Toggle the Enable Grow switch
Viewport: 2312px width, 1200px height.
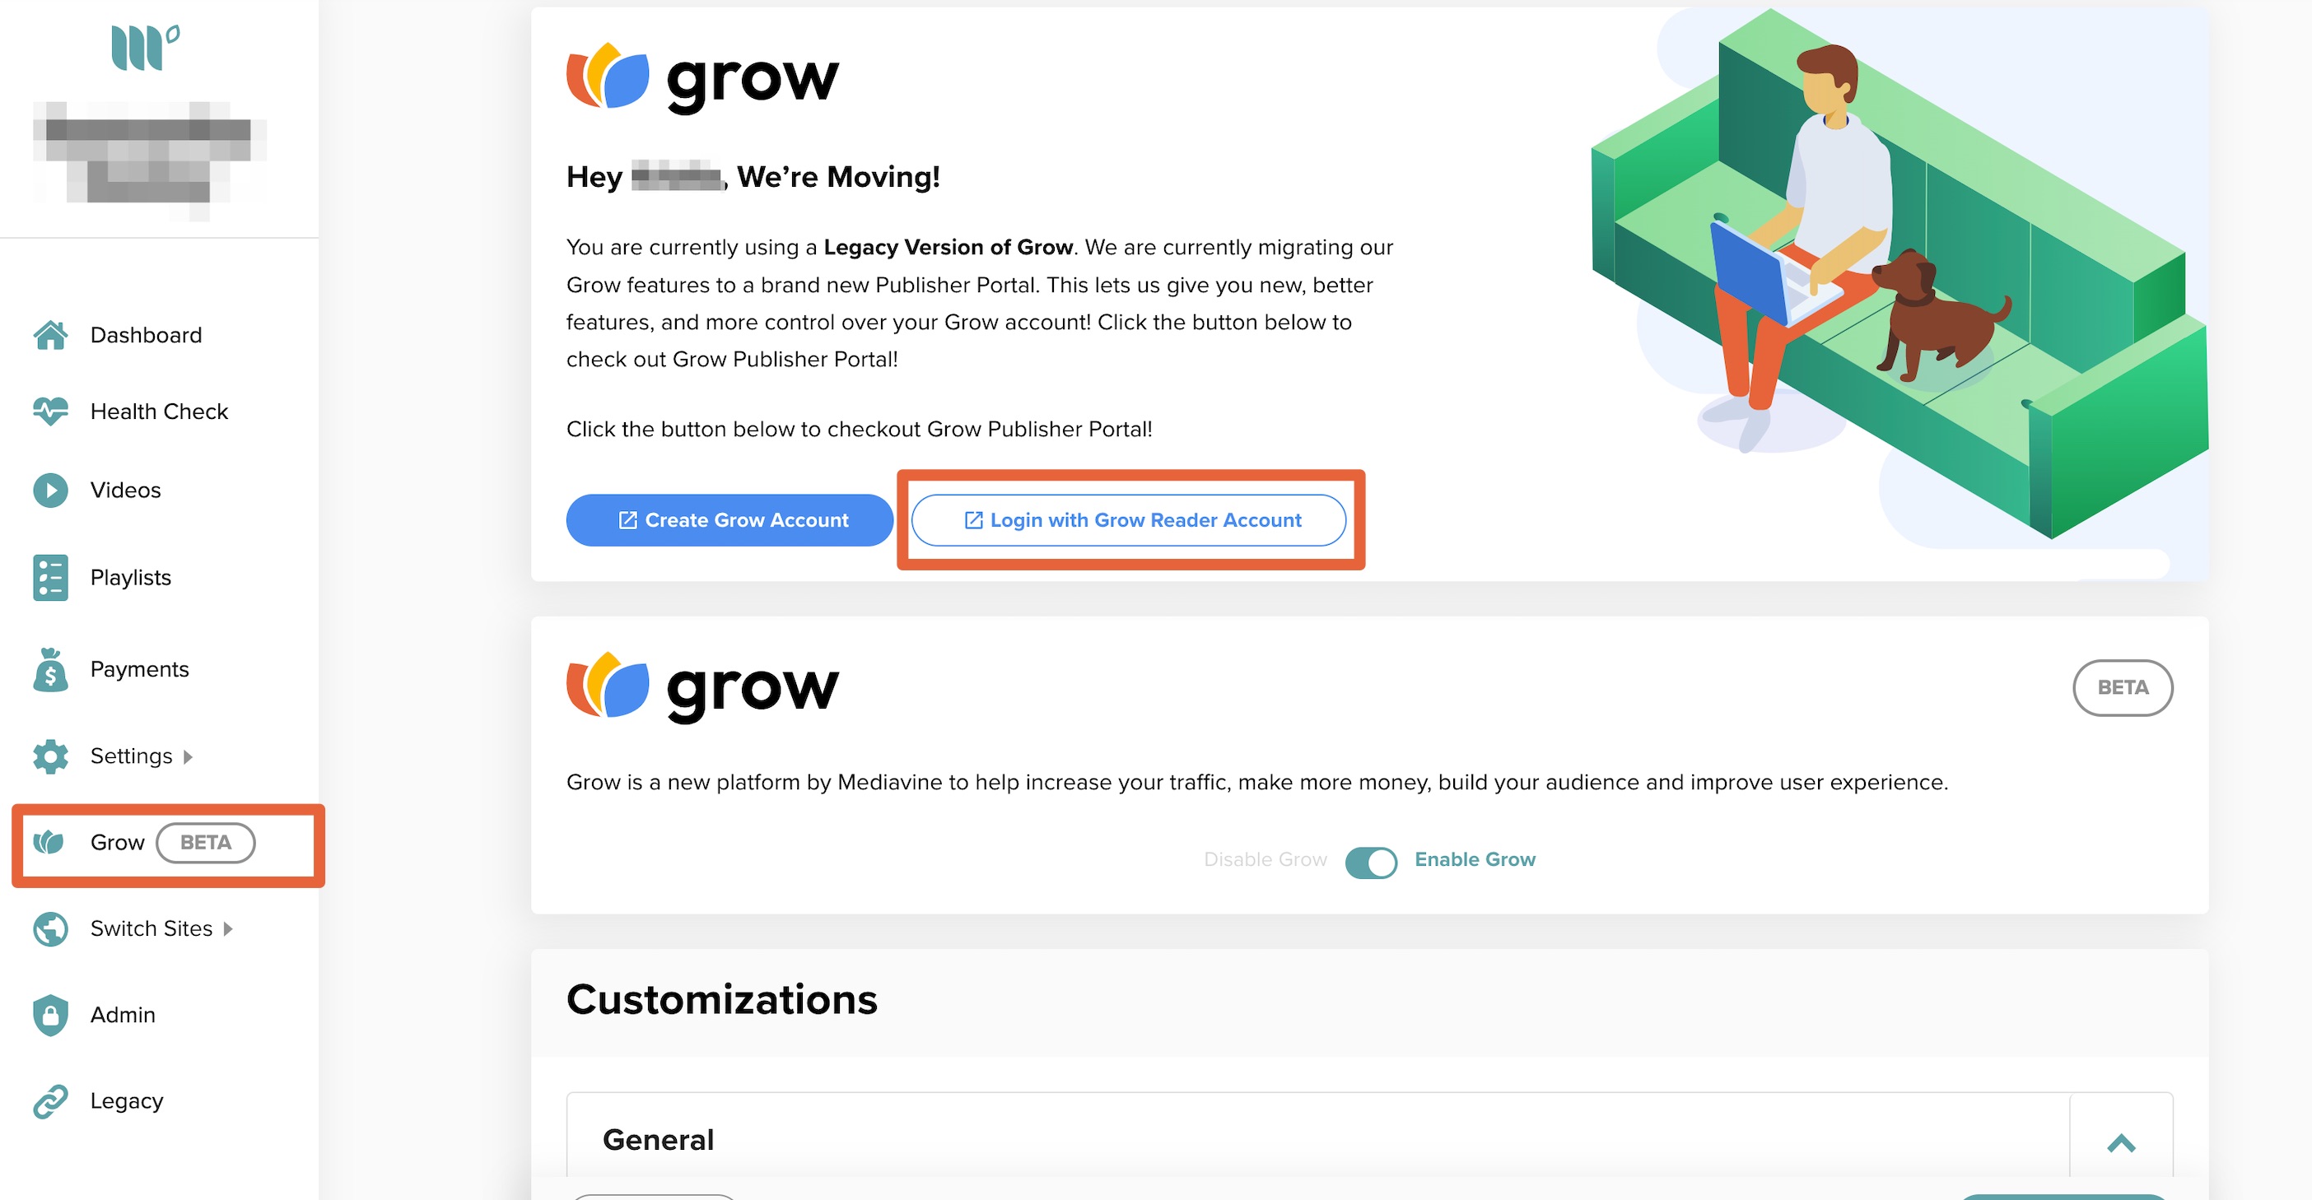1371,861
